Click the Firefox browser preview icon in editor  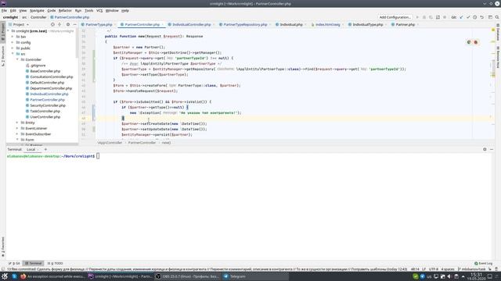pyautogui.click(x=476, y=42)
